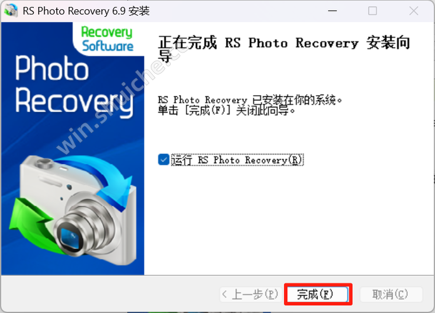Screen dimensions: 435x313
Task: Click the 单击 [完成(F)] 关闭此向导 instruction line
Action: (x=227, y=111)
